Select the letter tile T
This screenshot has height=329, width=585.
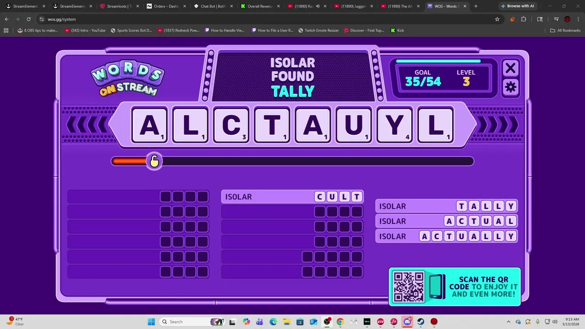272,125
